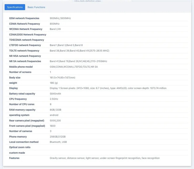The height and width of the screenshot is (169, 194).
Task: Open the Basic Functions tab
Action: [x=36, y=7]
